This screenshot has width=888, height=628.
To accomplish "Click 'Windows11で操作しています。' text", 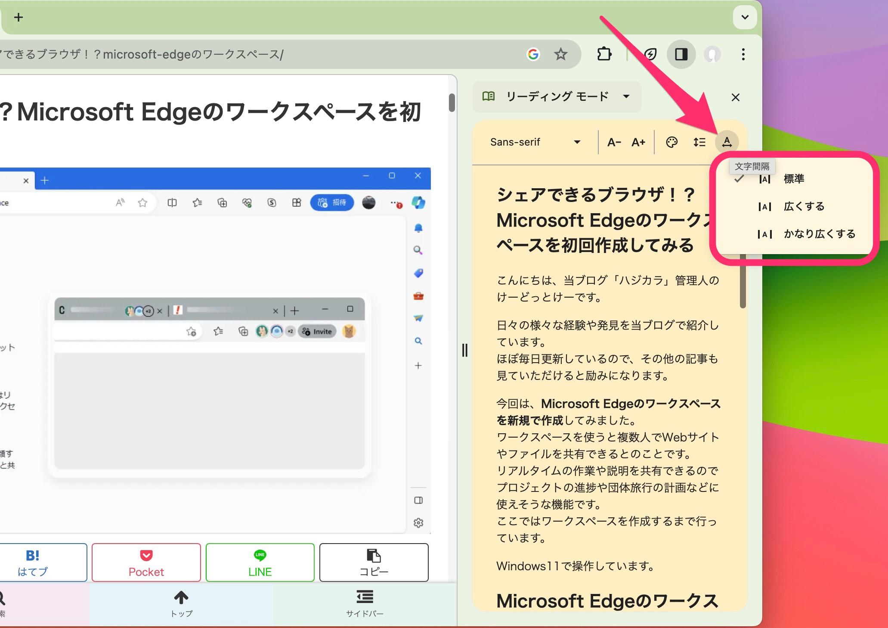I will pyautogui.click(x=575, y=566).
